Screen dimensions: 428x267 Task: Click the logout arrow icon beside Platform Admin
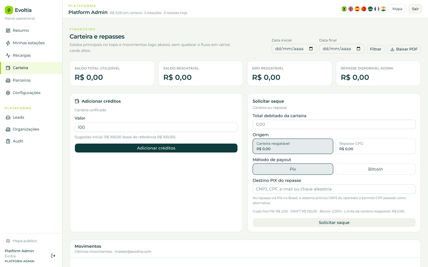53,256
